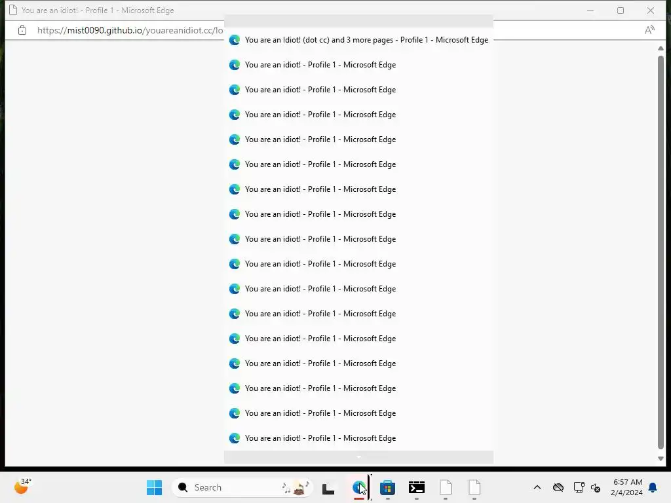Click the Read aloud icon in address bar
671x503 pixels.
649,30
